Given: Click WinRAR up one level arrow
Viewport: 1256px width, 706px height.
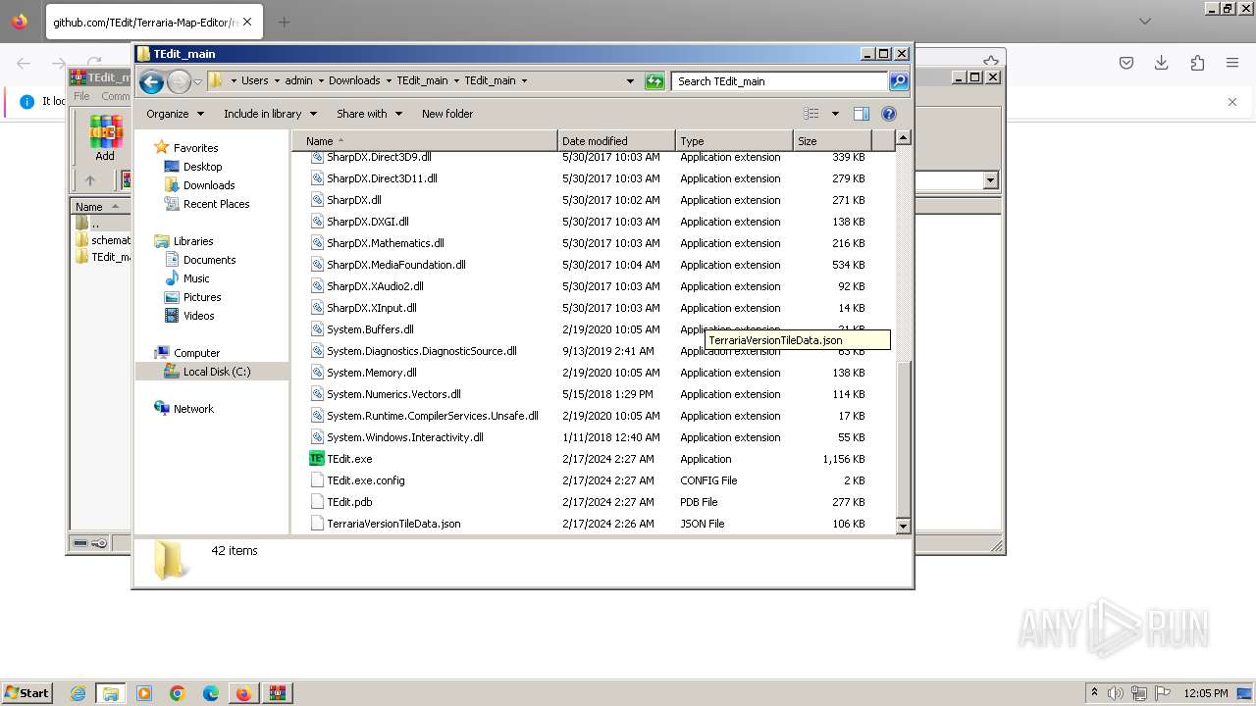Looking at the screenshot, I should coord(90,180).
